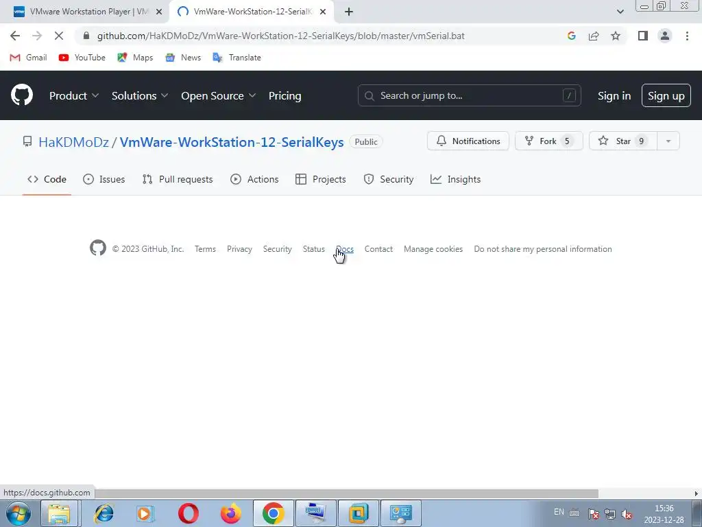Screen dimensions: 702x527
Task: Open Chrome three-dot menu
Action: [x=687, y=36]
